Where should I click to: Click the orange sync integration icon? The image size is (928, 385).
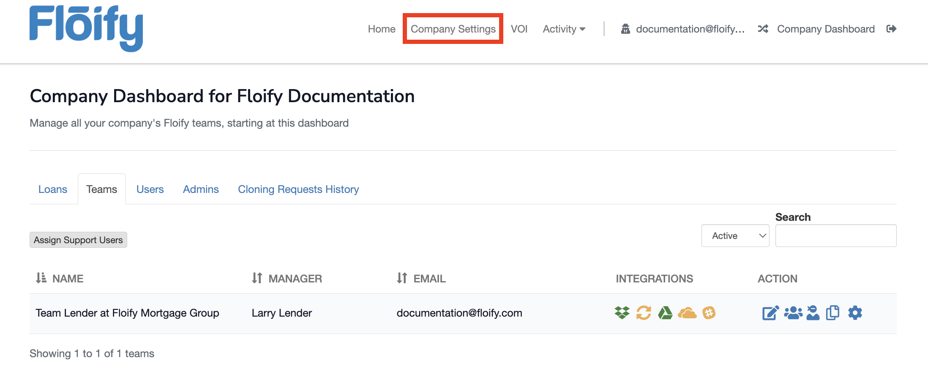(x=644, y=313)
